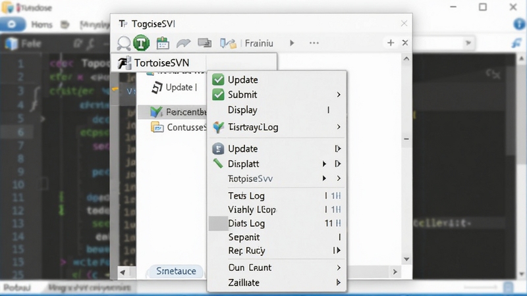527x296 pixels.
Task: Choose TotpiseSvv menu entry
Action: [x=277, y=178]
